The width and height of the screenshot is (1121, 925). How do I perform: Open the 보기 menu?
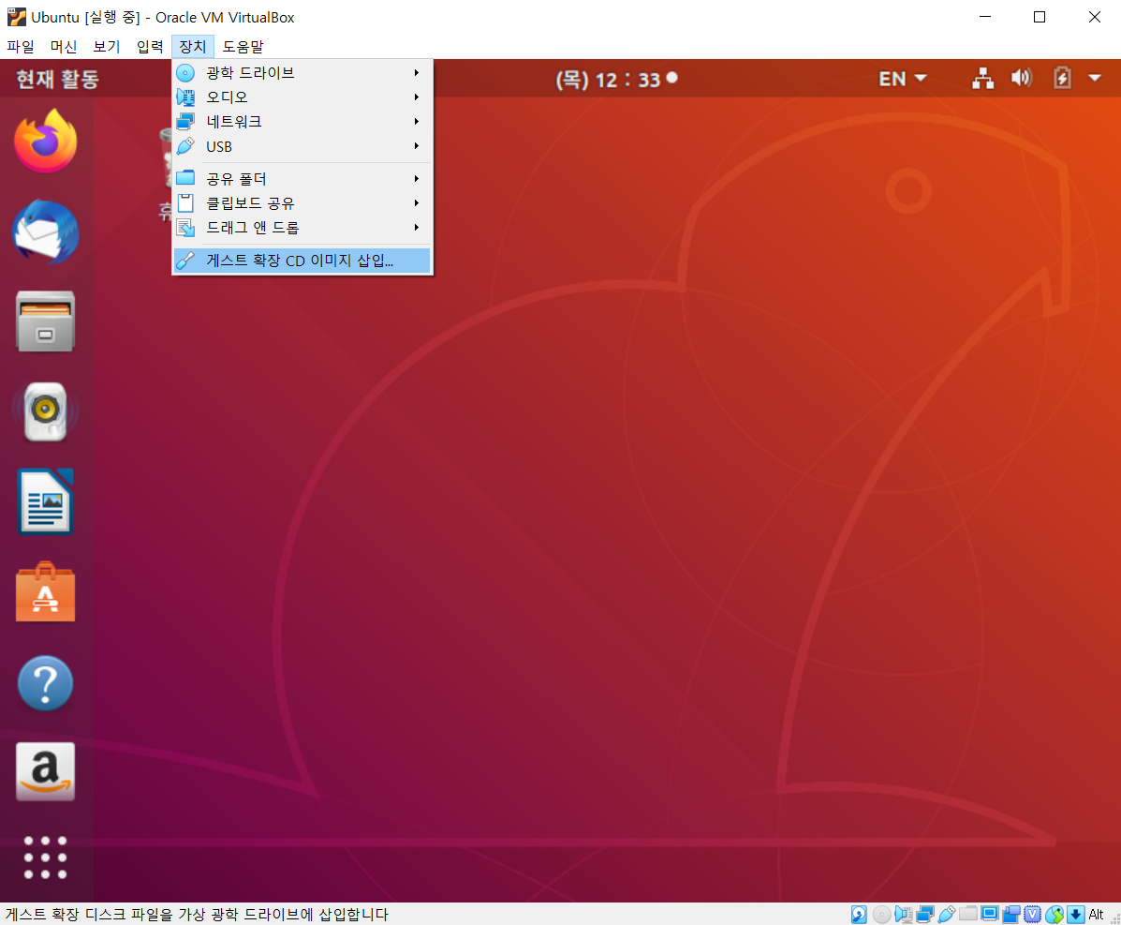coord(107,47)
